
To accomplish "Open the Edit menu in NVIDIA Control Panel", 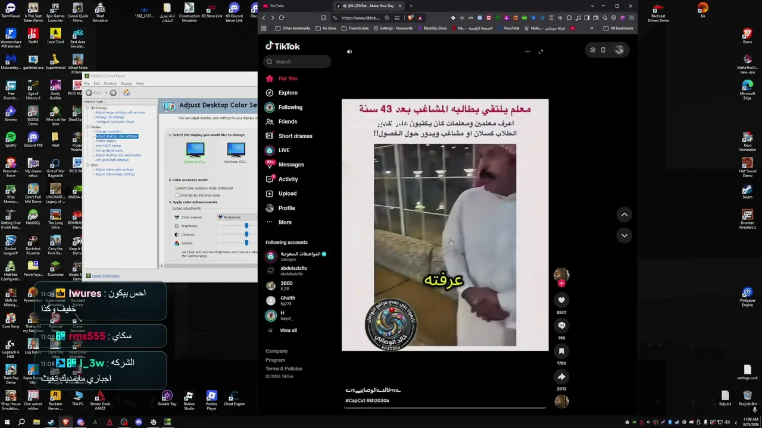I will (x=96, y=83).
